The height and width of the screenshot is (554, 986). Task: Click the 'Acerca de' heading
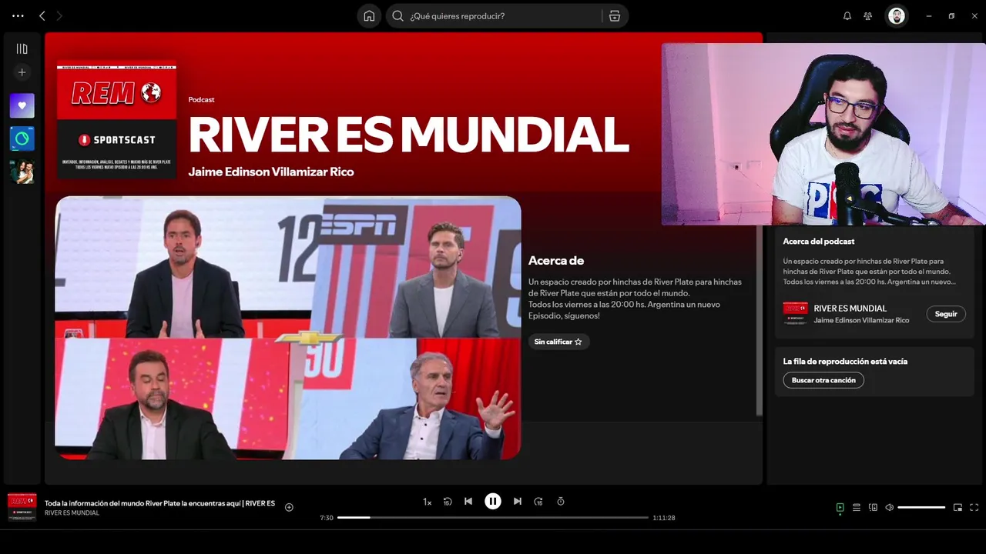click(x=556, y=261)
